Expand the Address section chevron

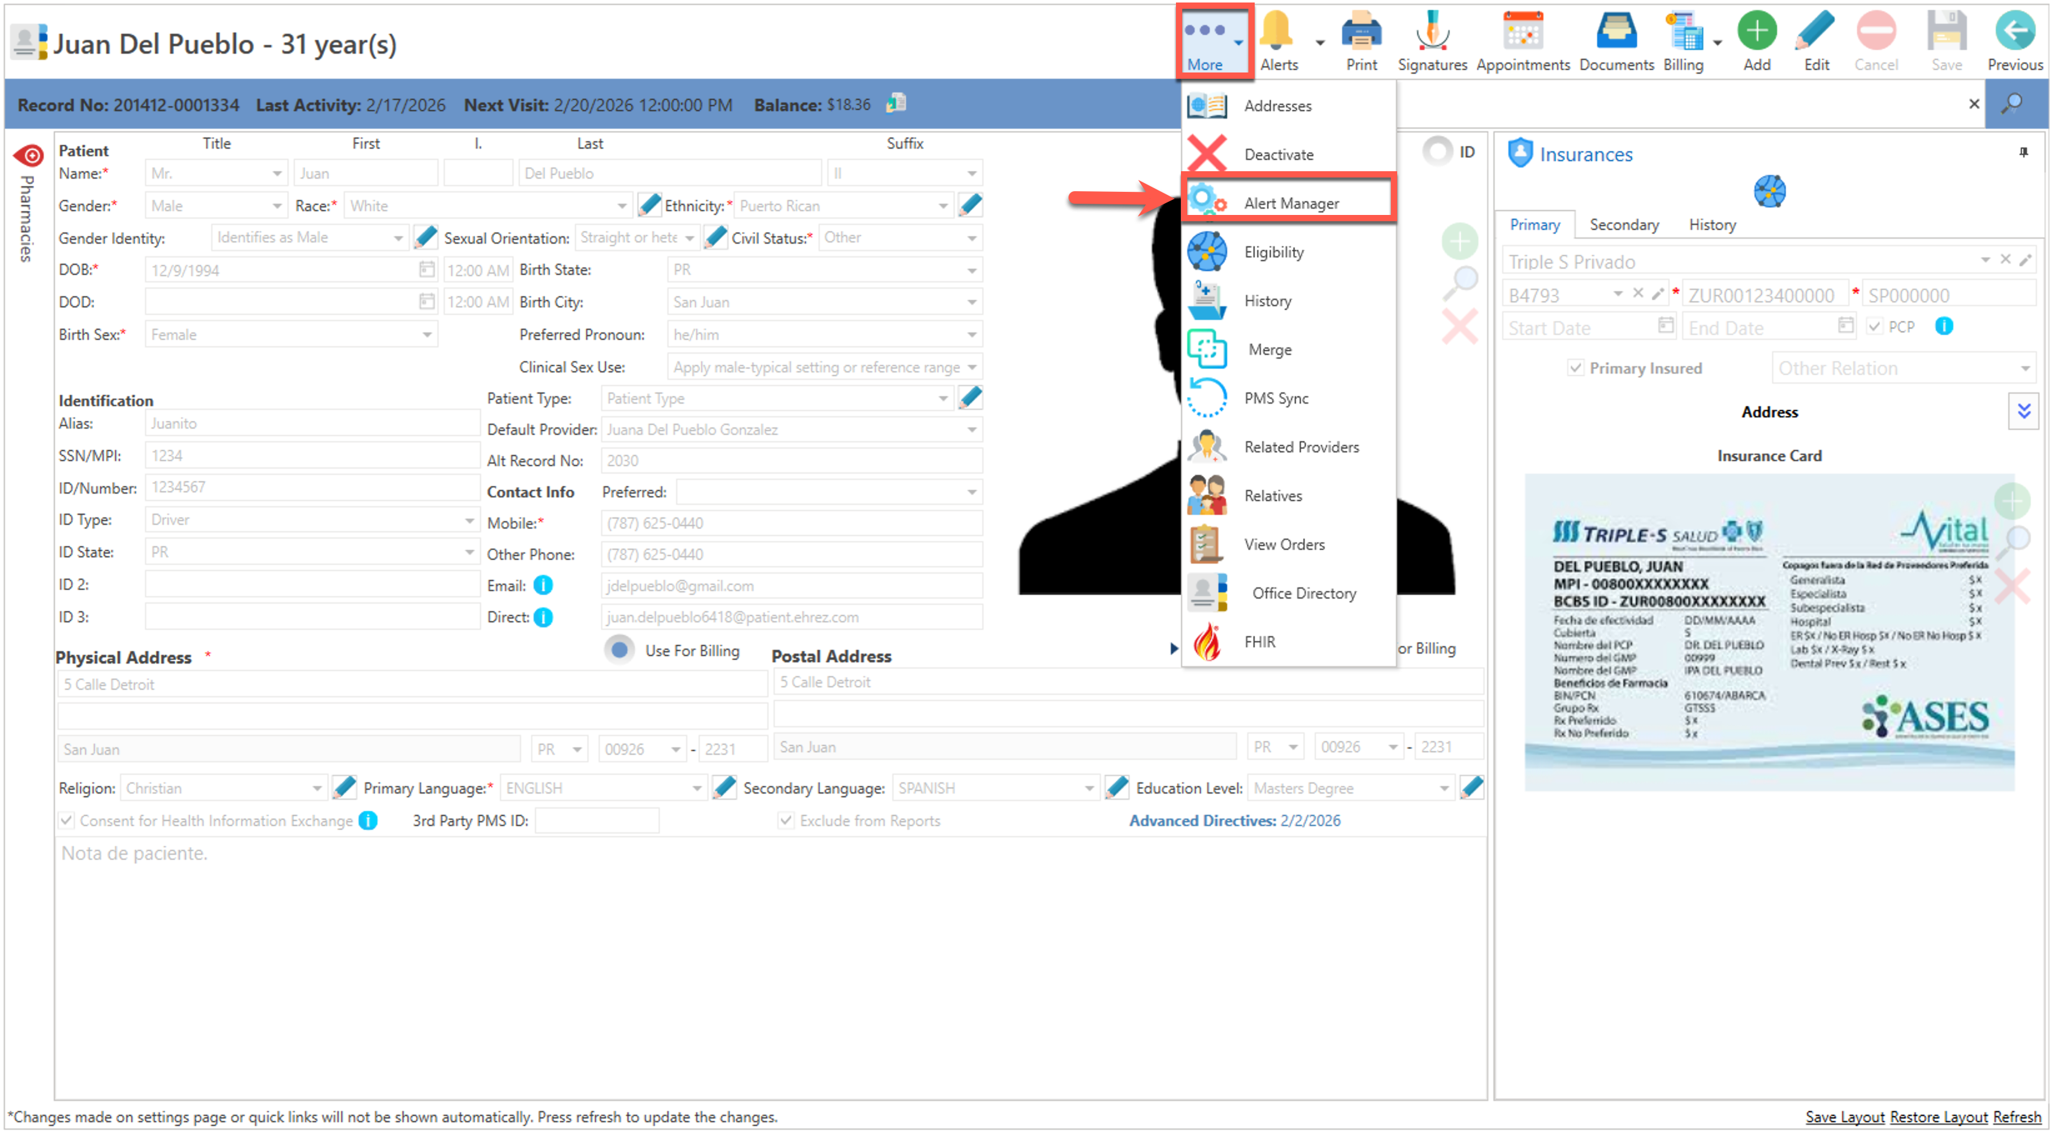click(2023, 412)
